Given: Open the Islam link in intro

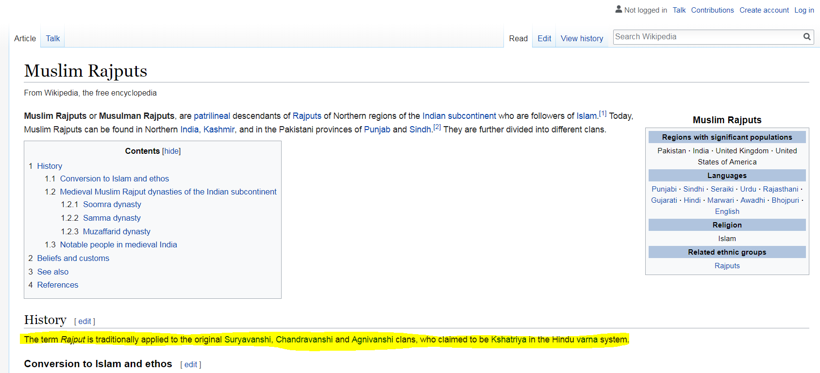Looking at the screenshot, I should [586, 116].
